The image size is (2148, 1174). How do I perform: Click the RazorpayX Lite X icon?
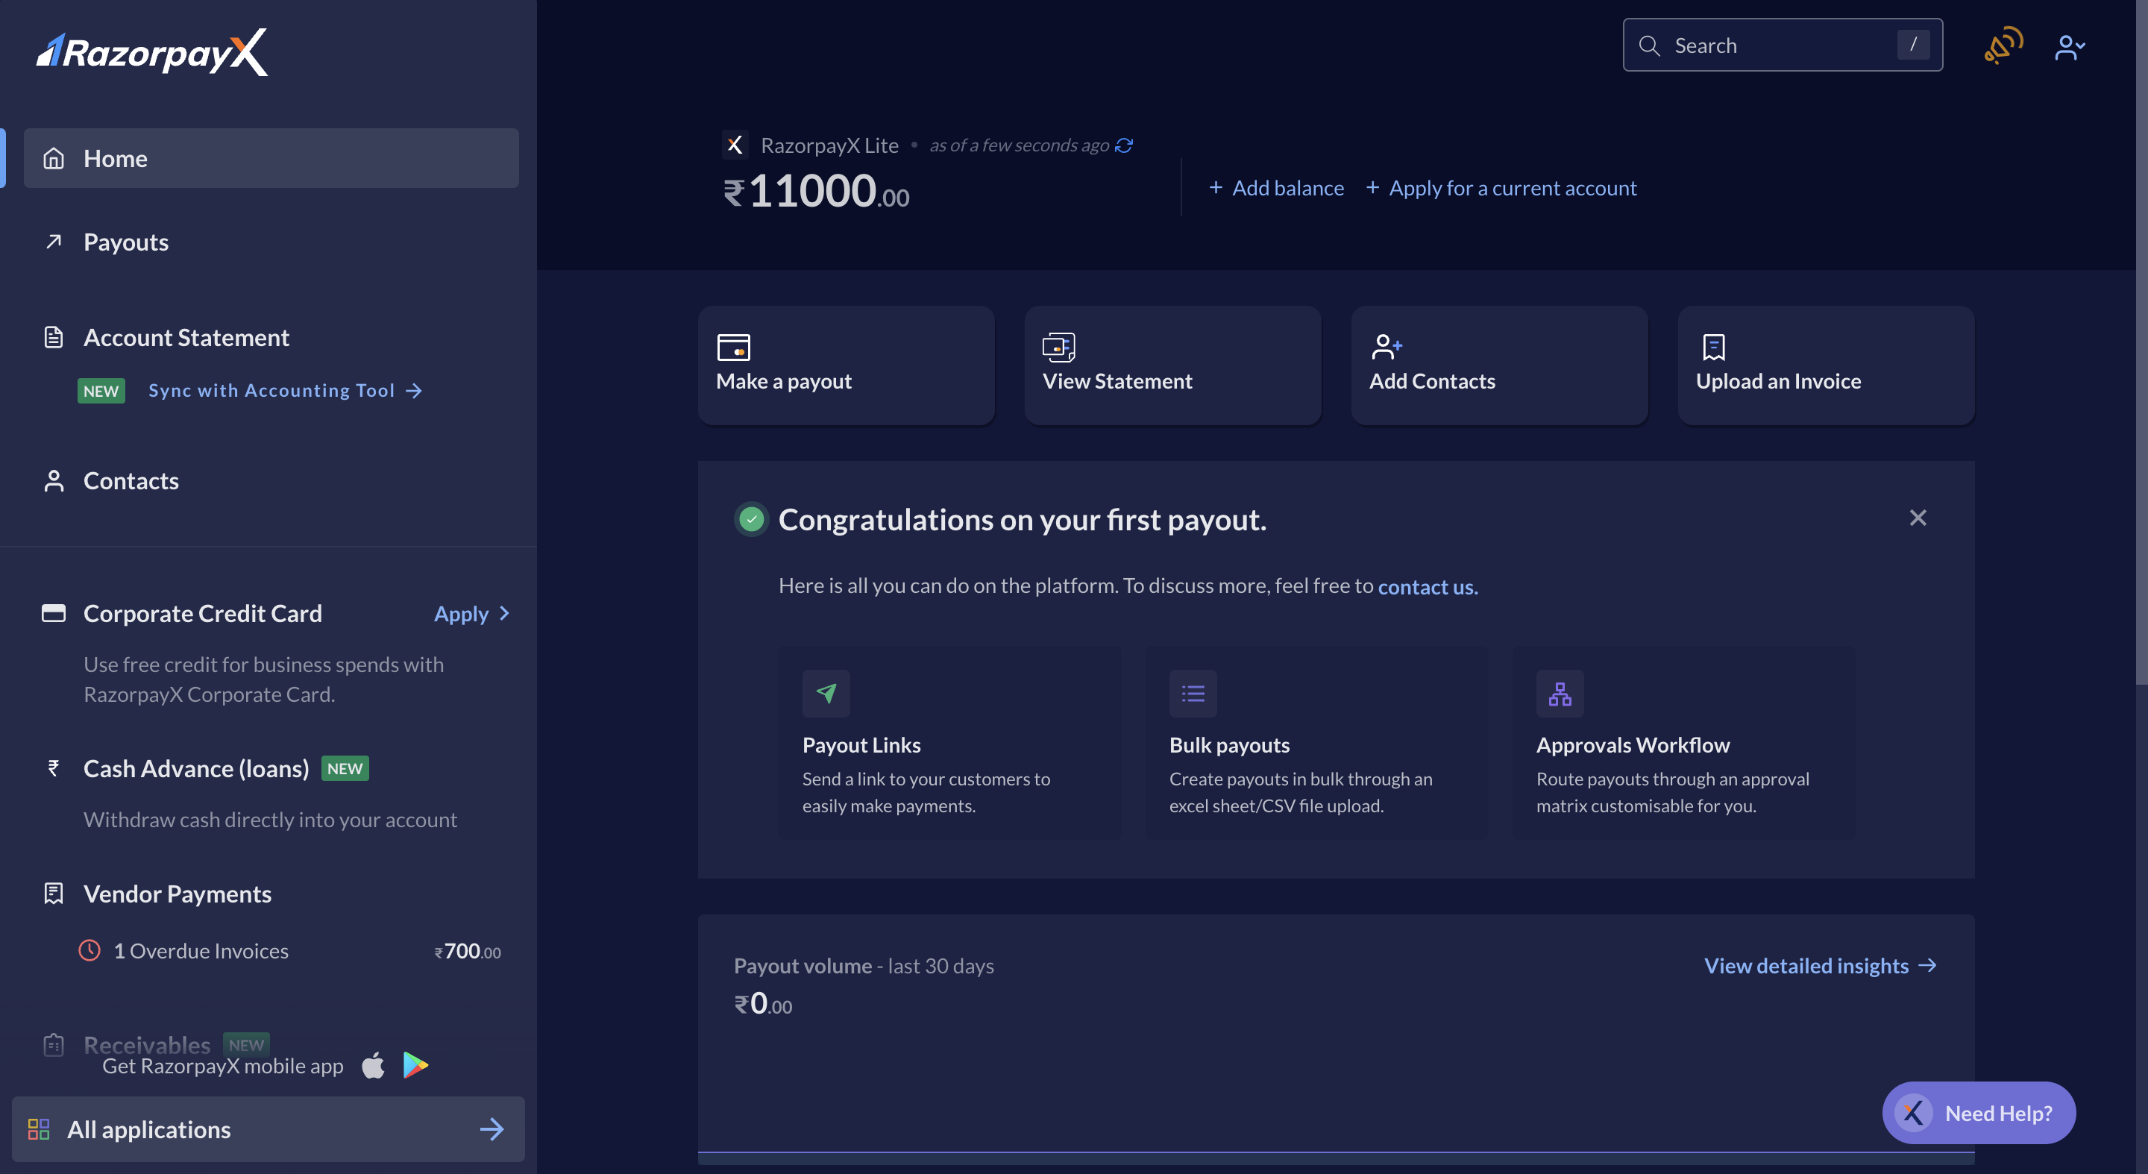(x=735, y=144)
